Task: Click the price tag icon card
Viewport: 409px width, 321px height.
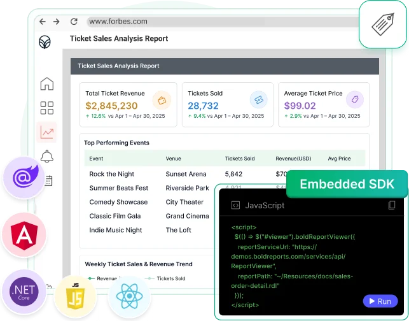Action: coord(383,24)
